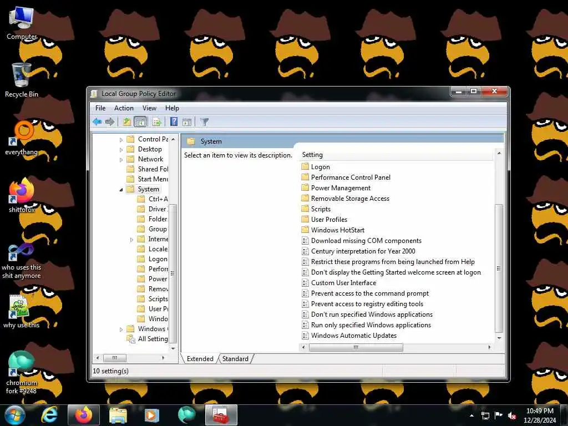The width and height of the screenshot is (568, 426).
Task: Click the Action Center flag tray icon
Action: point(499,415)
